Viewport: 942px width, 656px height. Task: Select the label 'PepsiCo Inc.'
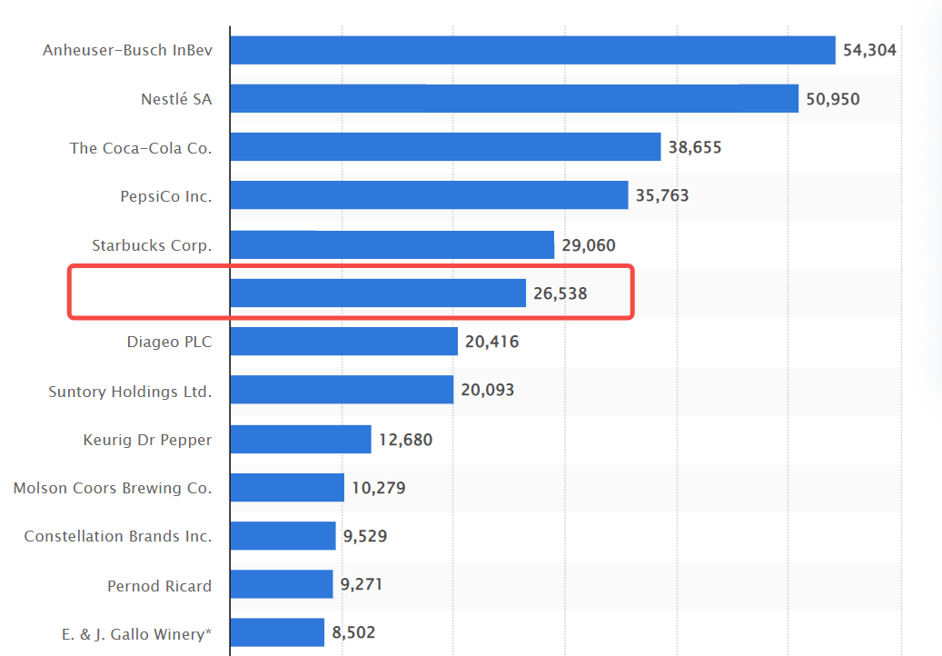pyautogui.click(x=166, y=196)
